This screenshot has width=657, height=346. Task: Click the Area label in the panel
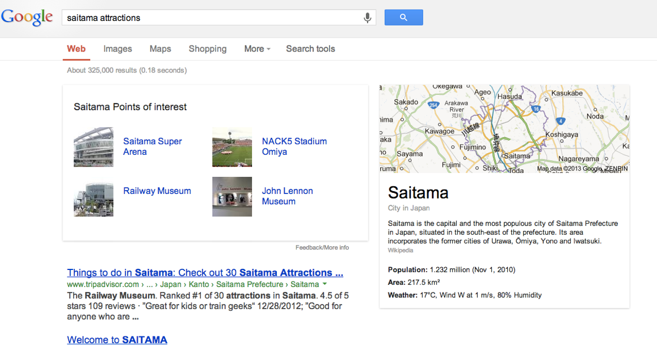[397, 282]
